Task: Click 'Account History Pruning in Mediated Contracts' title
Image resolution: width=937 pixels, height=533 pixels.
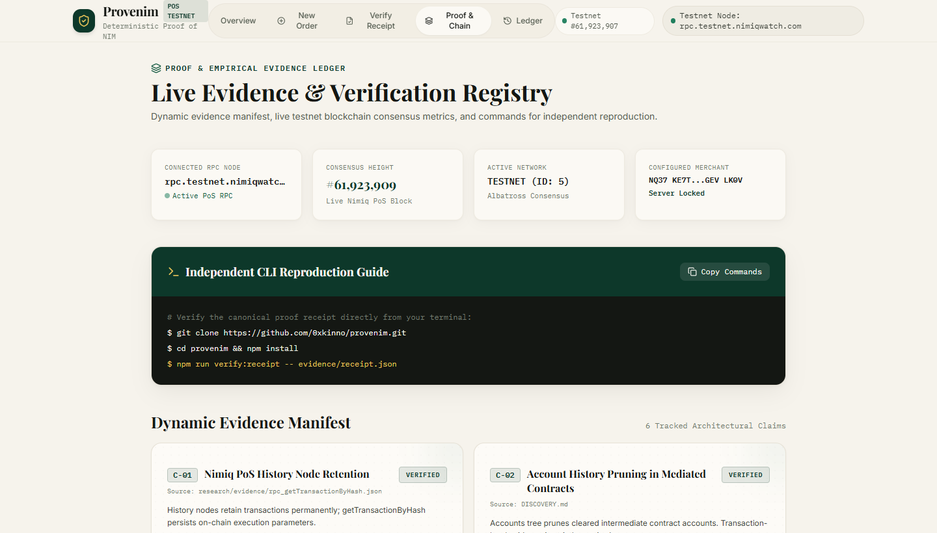Action: [616, 481]
